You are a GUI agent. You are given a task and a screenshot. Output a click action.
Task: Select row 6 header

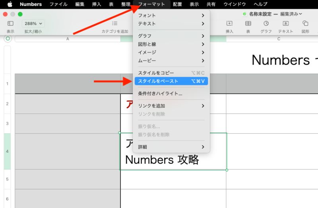(7, 199)
